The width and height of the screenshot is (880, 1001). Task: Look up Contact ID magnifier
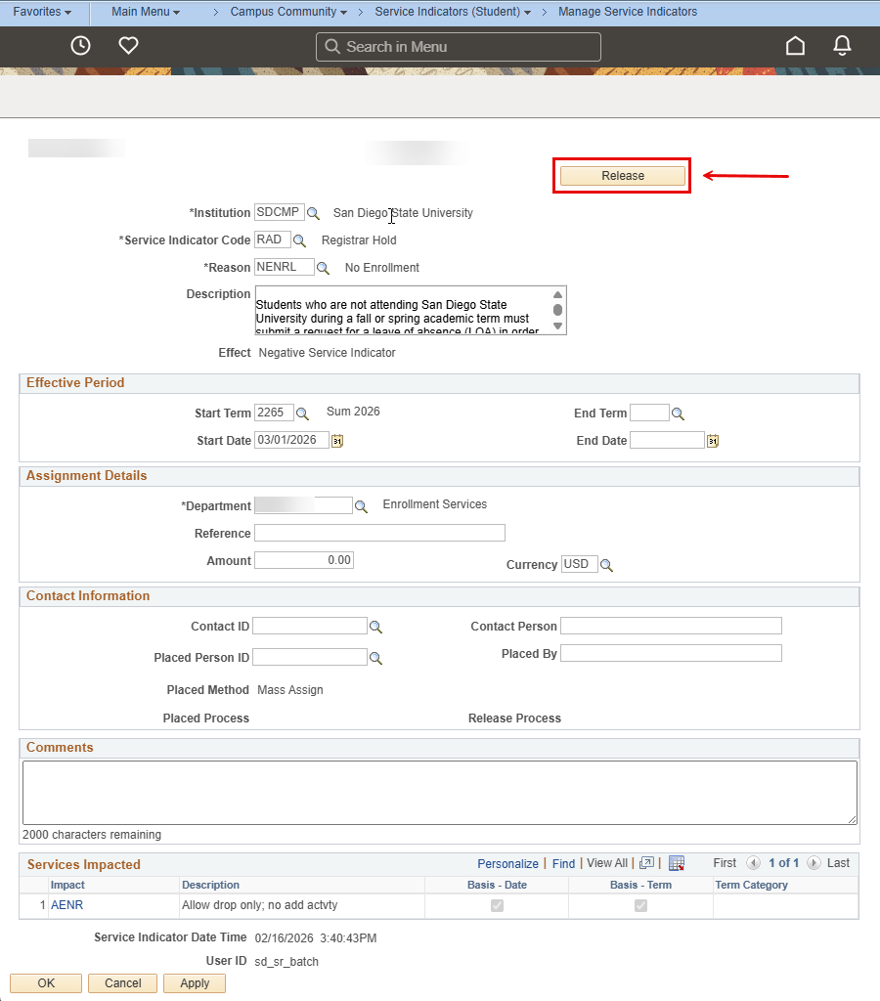(376, 627)
